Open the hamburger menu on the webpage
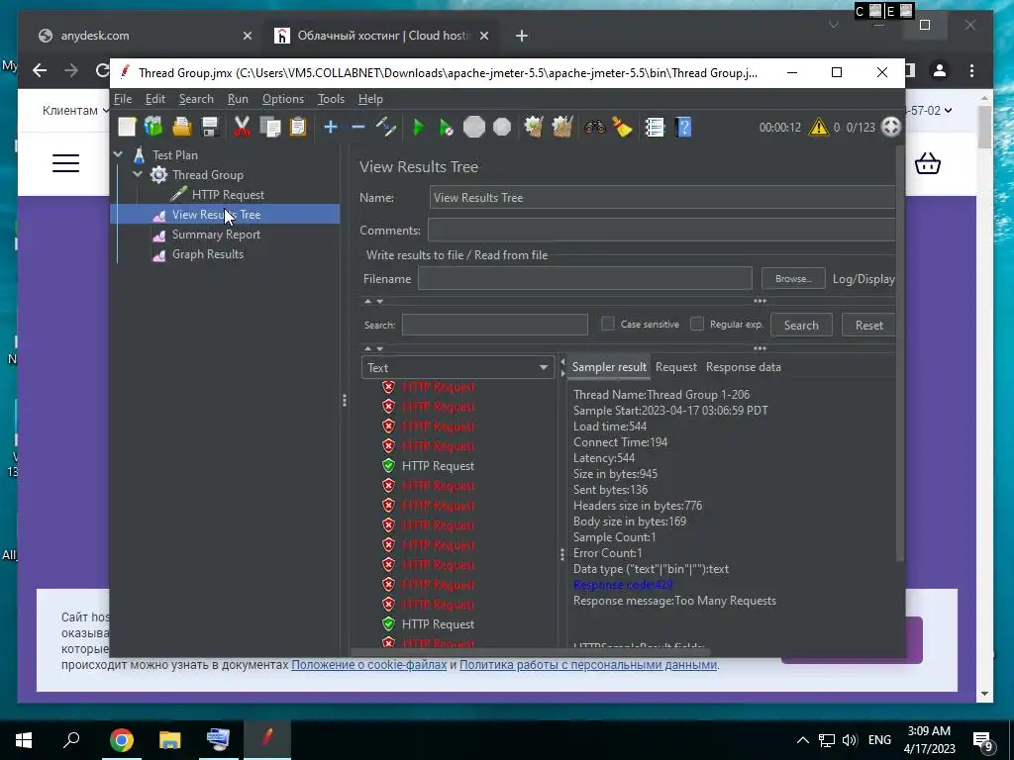The image size is (1014, 760). coord(66,163)
